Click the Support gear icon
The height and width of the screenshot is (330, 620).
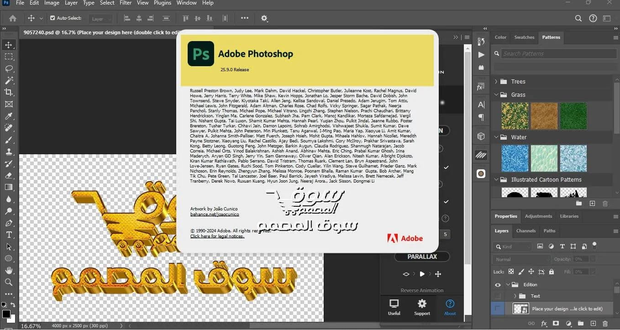click(x=422, y=304)
